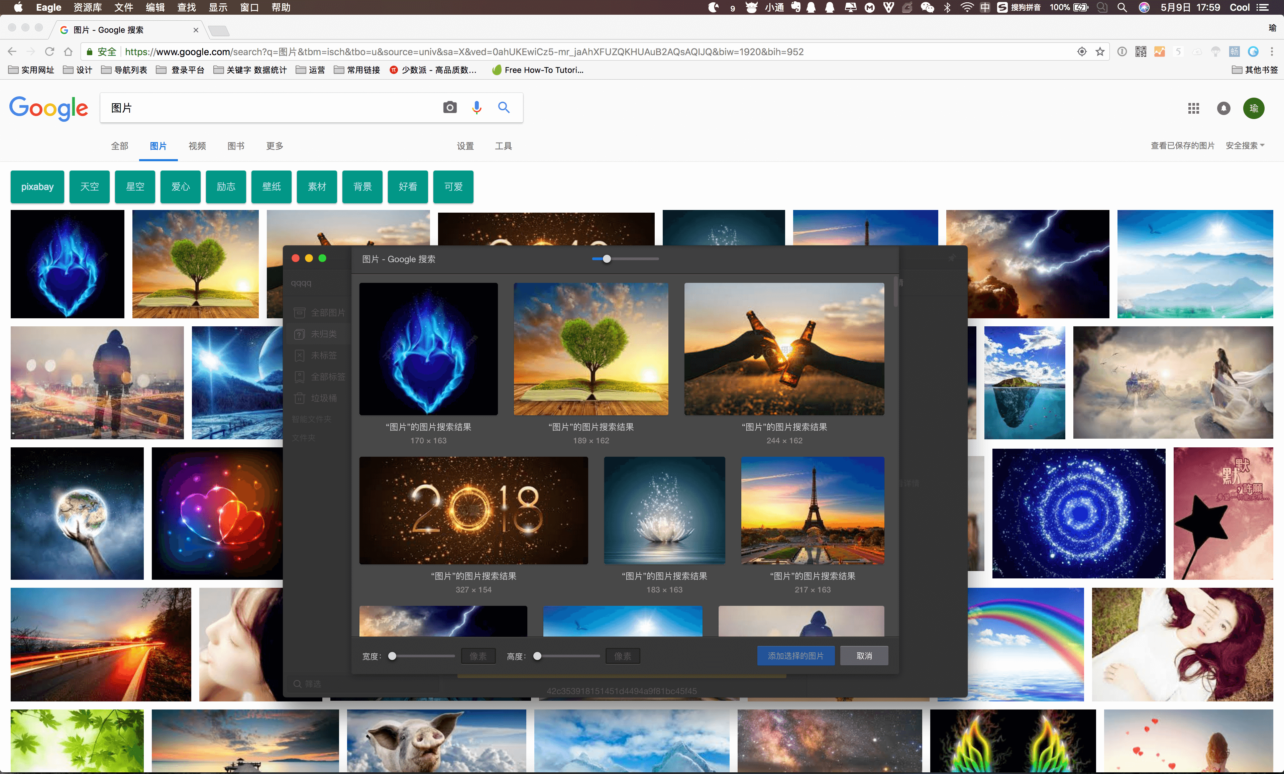Screen dimensions: 1284x774
Task: Click the dialog's vertical scrollbar
Action: tap(895, 292)
